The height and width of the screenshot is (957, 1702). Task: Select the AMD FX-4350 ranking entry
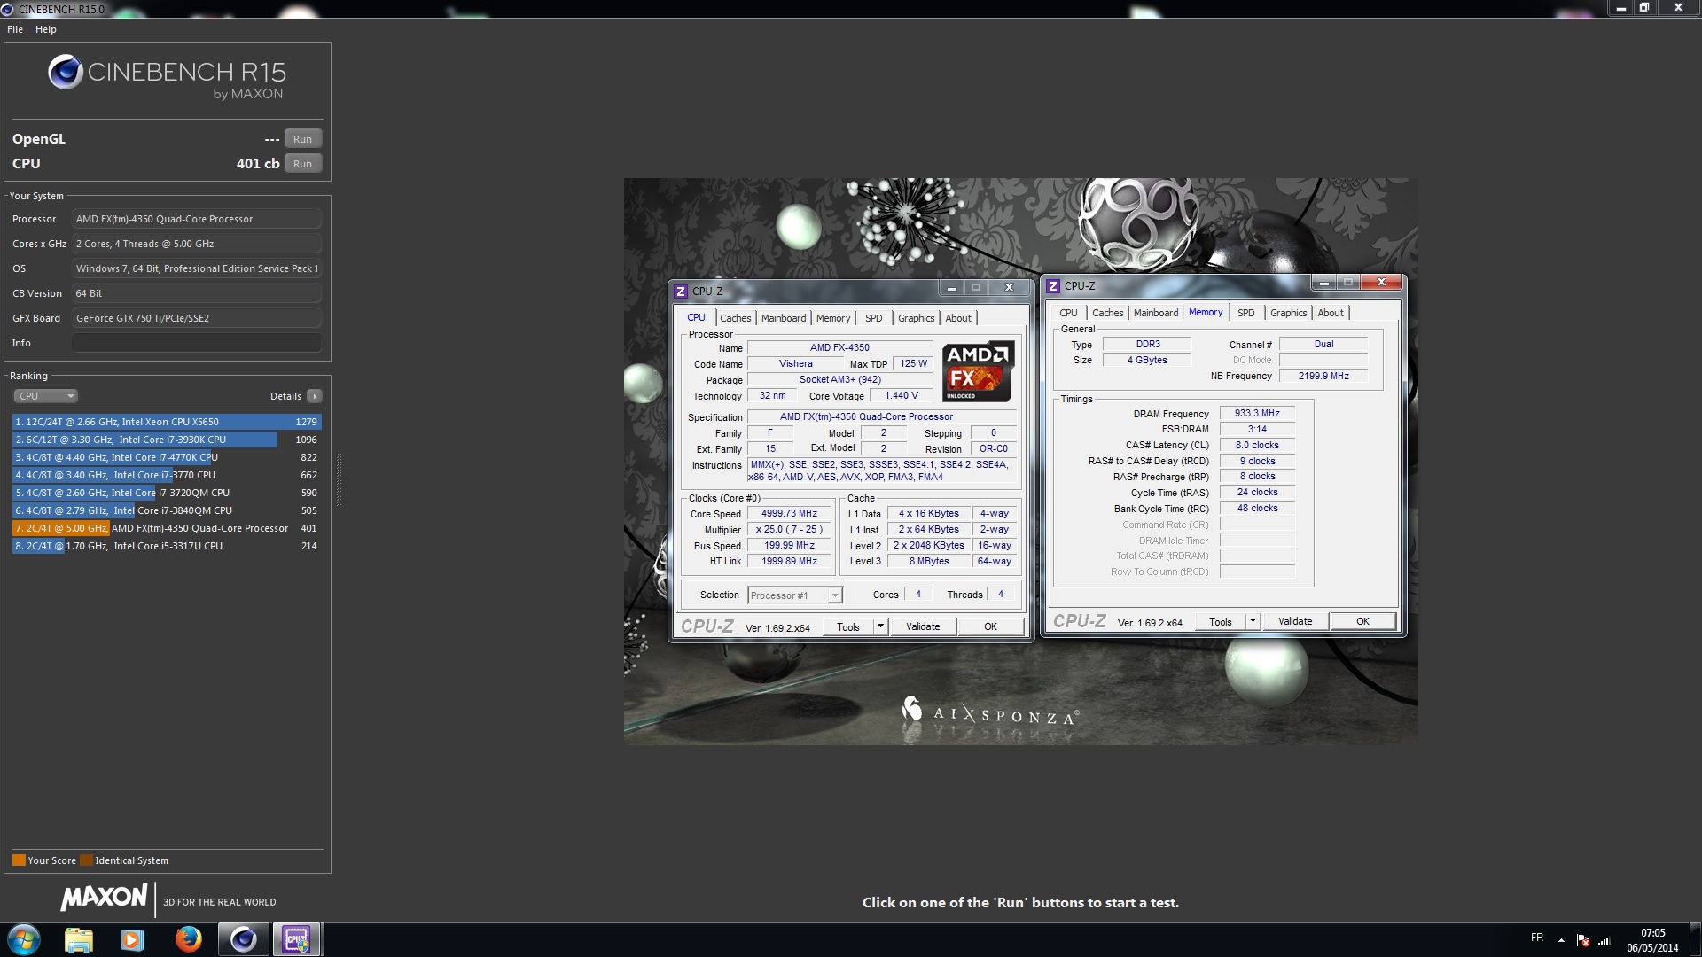[167, 528]
